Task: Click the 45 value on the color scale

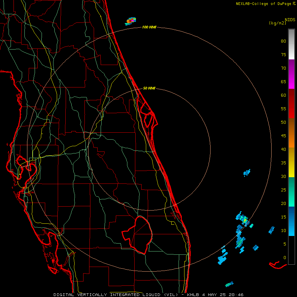Action: pos(283,136)
